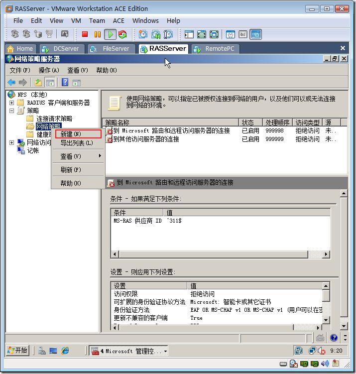The height and width of the screenshot is (374, 356).
Task: Click the summary view icon in VMware toolbar
Action: [231, 34]
